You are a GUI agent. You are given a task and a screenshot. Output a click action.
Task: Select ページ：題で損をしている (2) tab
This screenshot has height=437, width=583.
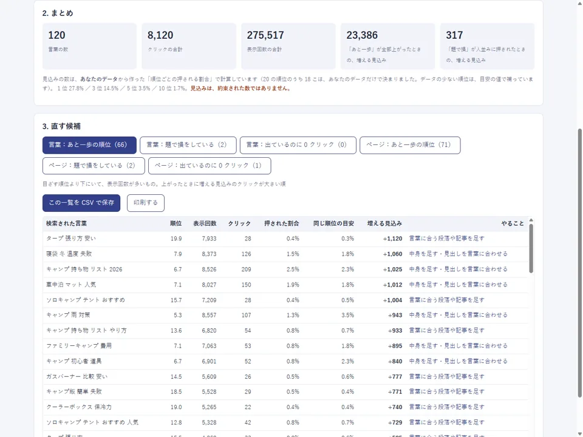click(94, 166)
